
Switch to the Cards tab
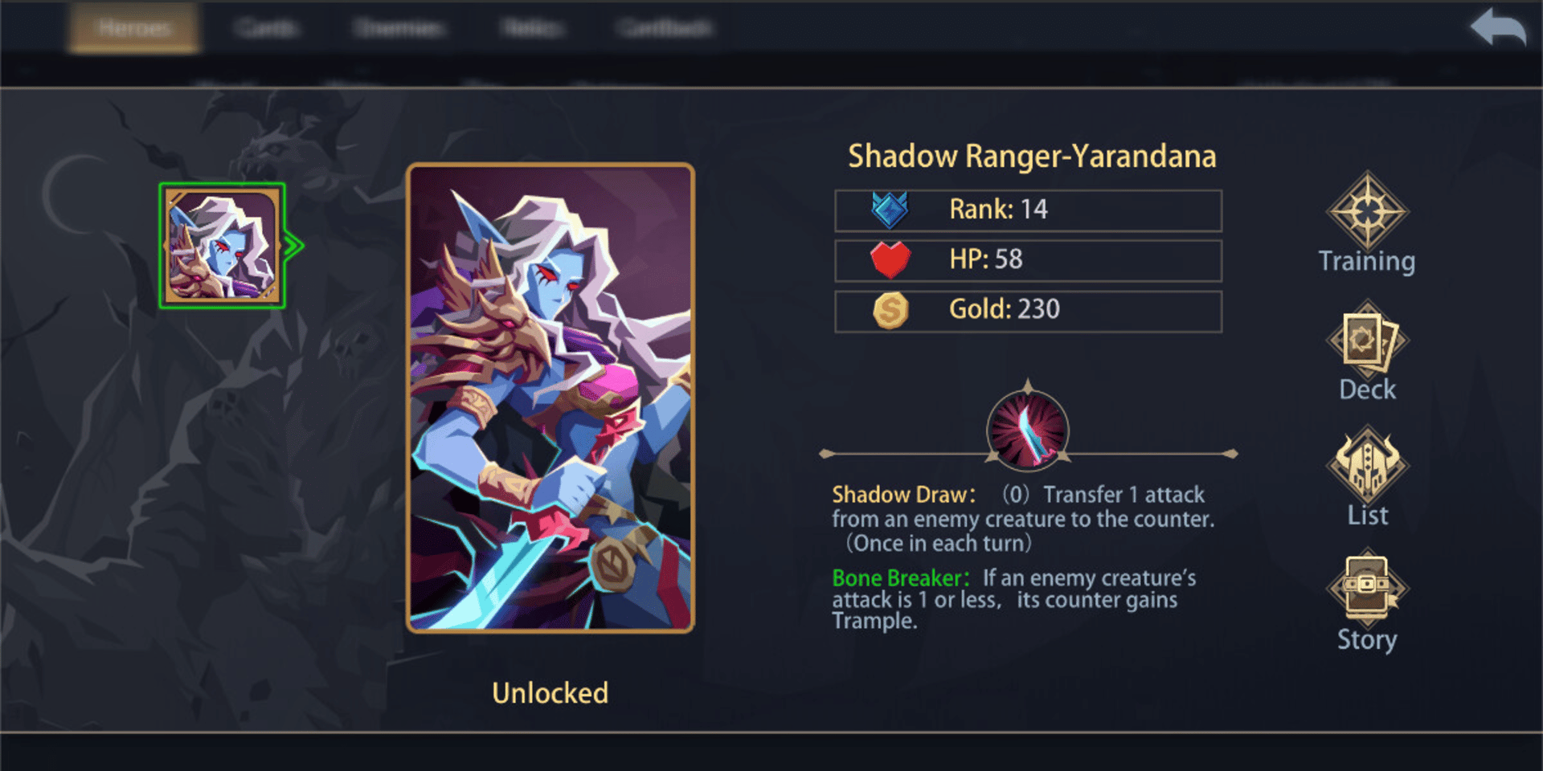tap(267, 28)
